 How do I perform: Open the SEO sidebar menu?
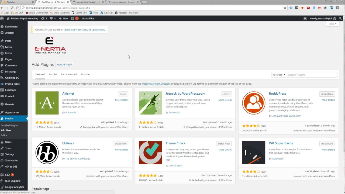point(14,175)
